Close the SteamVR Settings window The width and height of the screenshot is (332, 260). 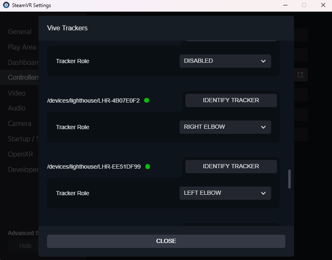click(x=323, y=5)
